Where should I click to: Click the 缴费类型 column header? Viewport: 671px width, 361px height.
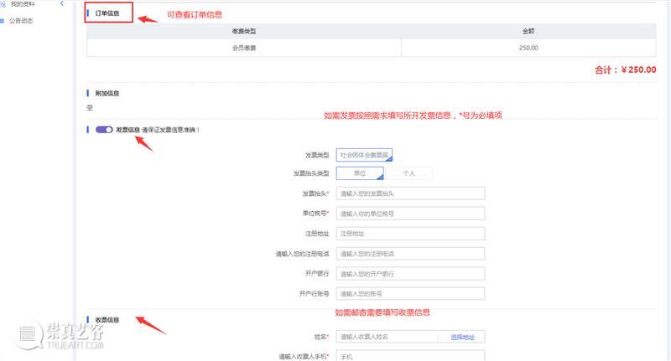244,31
